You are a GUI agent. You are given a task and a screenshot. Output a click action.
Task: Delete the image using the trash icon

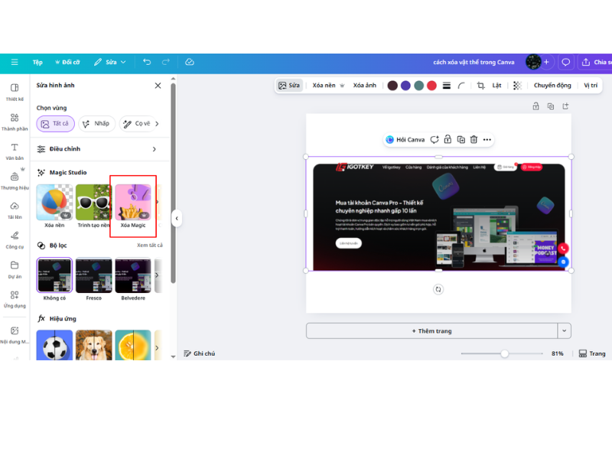474,139
